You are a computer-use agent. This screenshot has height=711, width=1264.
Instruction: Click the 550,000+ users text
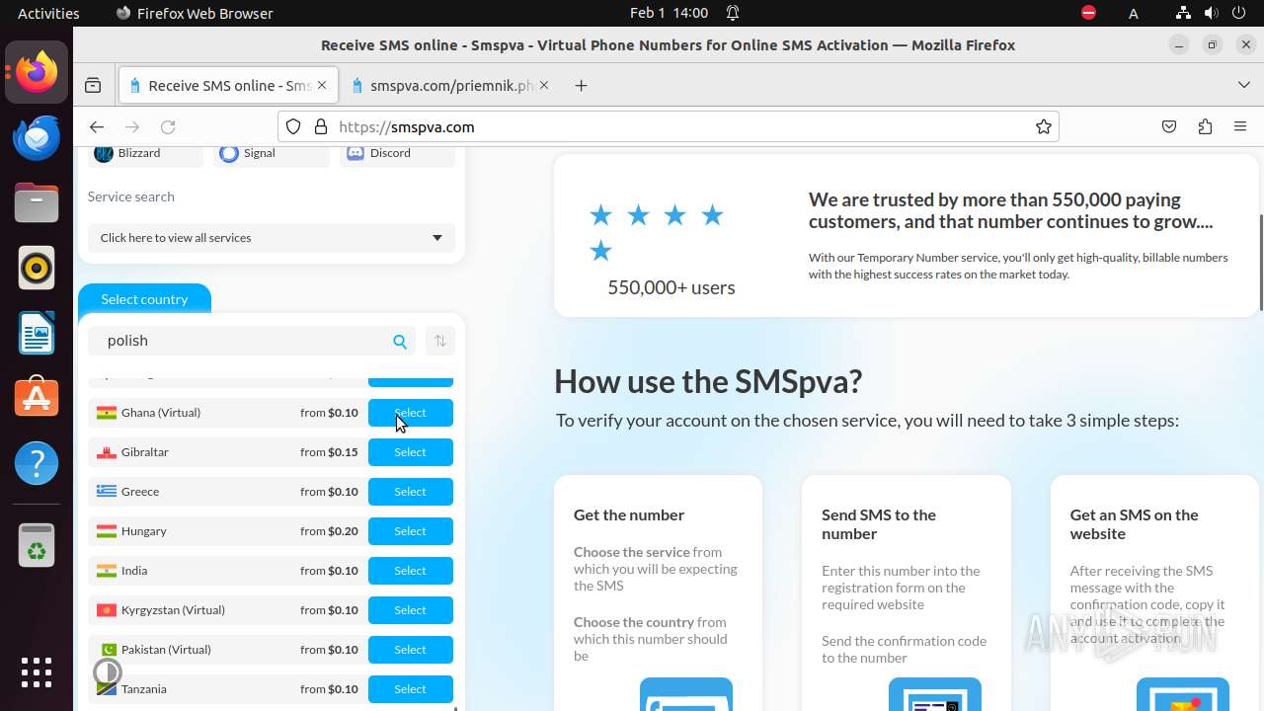pyautogui.click(x=671, y=287)
